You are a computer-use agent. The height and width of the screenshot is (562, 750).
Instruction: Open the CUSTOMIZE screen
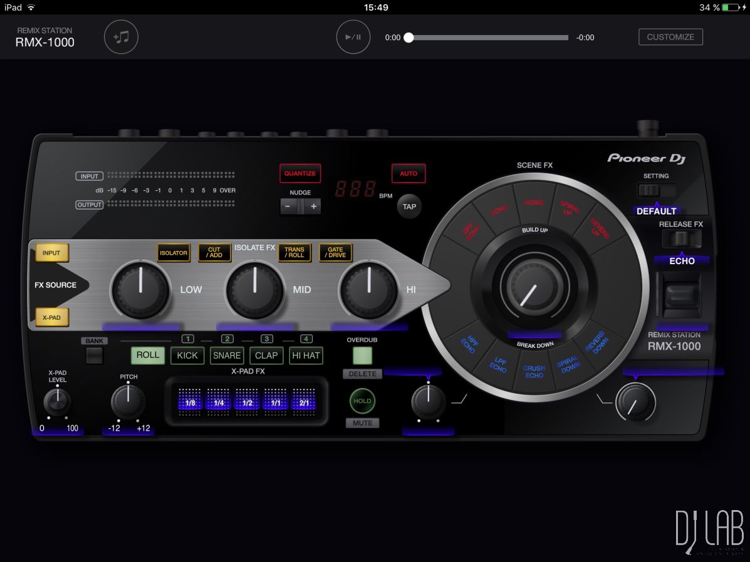click(x=670, y=37)
